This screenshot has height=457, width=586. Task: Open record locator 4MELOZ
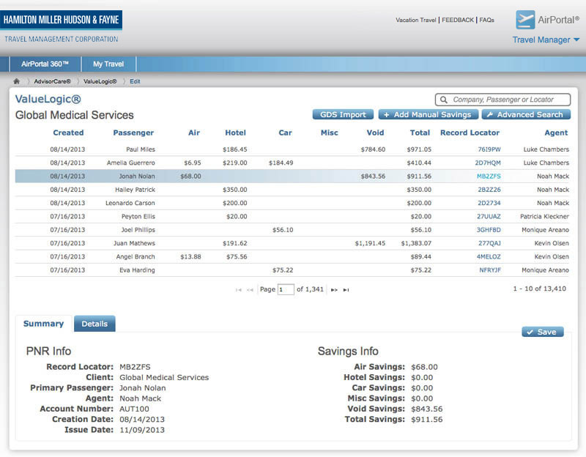coord(489,257)
